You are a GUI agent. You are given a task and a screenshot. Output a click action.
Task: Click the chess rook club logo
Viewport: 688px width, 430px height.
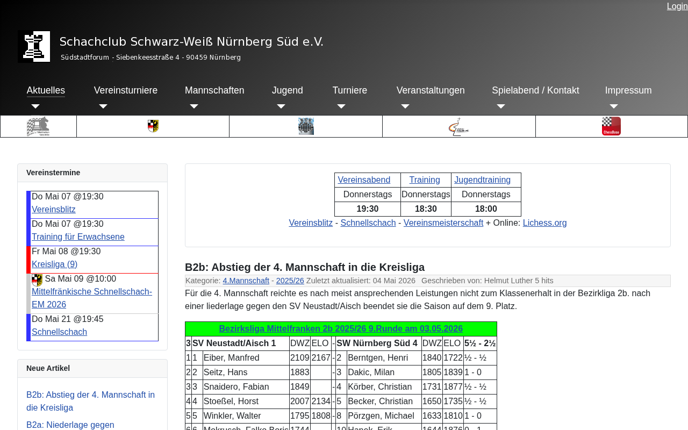click(34, 47)
